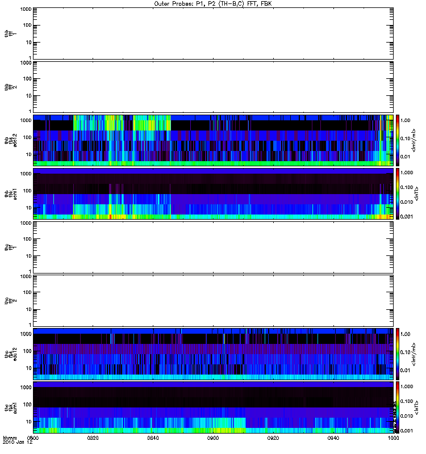Click the thb fbk edc12 color scale bar

coord(398,140)
